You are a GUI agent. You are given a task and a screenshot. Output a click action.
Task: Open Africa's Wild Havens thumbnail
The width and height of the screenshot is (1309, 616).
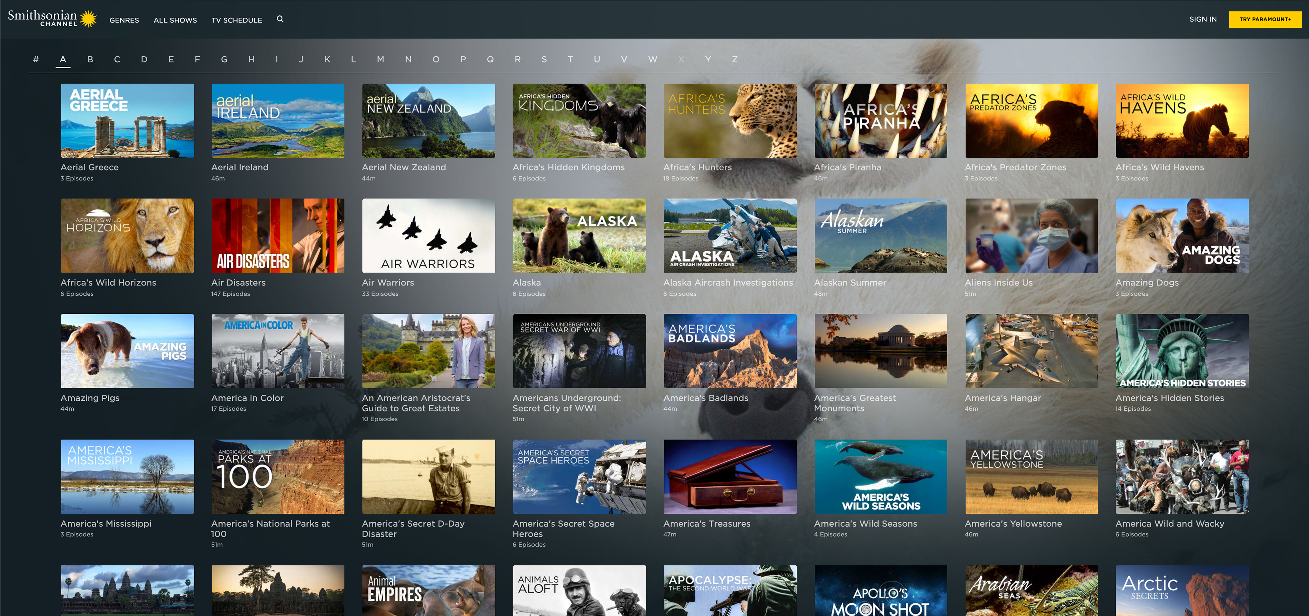pyautogui.click(x=1182, y=120)
